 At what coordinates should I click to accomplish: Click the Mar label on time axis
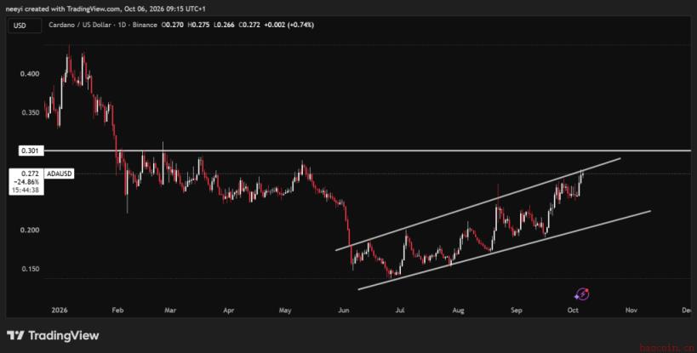[x=170, y=310]
